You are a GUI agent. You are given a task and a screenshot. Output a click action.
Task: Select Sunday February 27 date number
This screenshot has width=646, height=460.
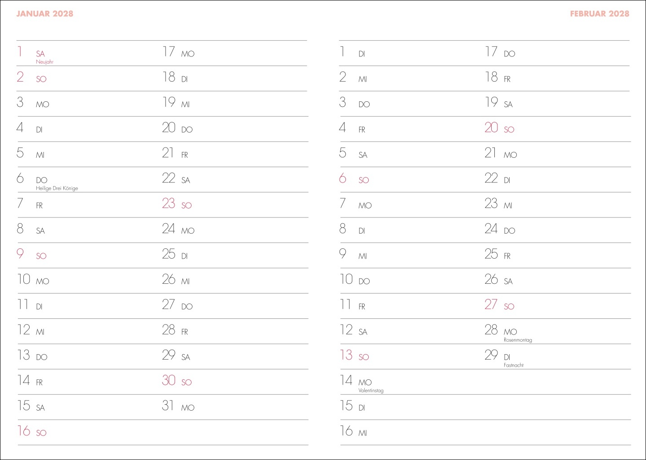(491, 304)
